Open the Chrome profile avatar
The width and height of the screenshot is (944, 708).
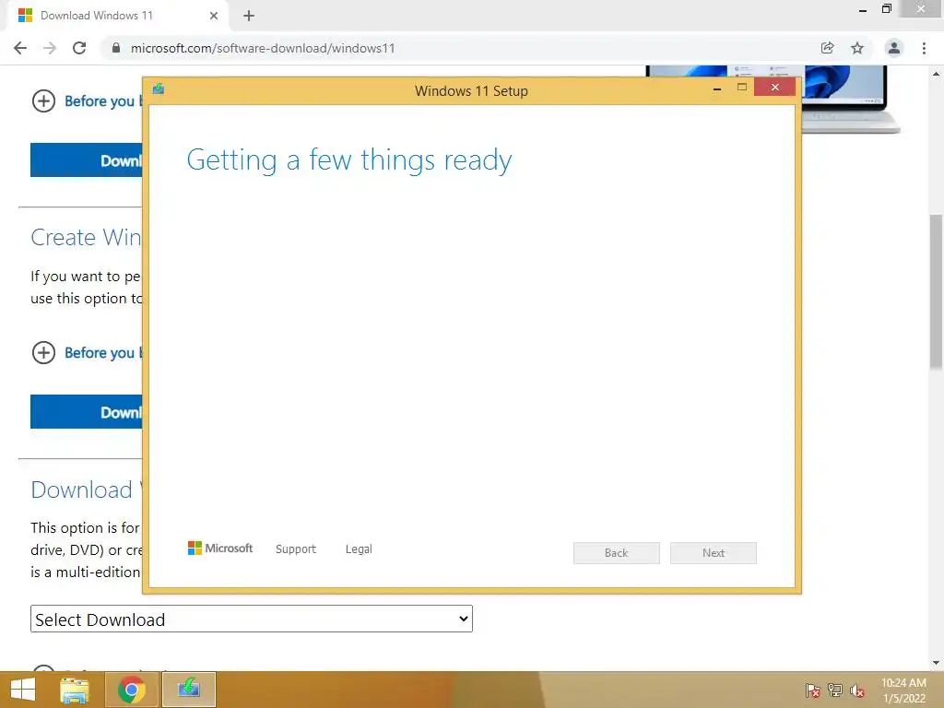(894, 48)
